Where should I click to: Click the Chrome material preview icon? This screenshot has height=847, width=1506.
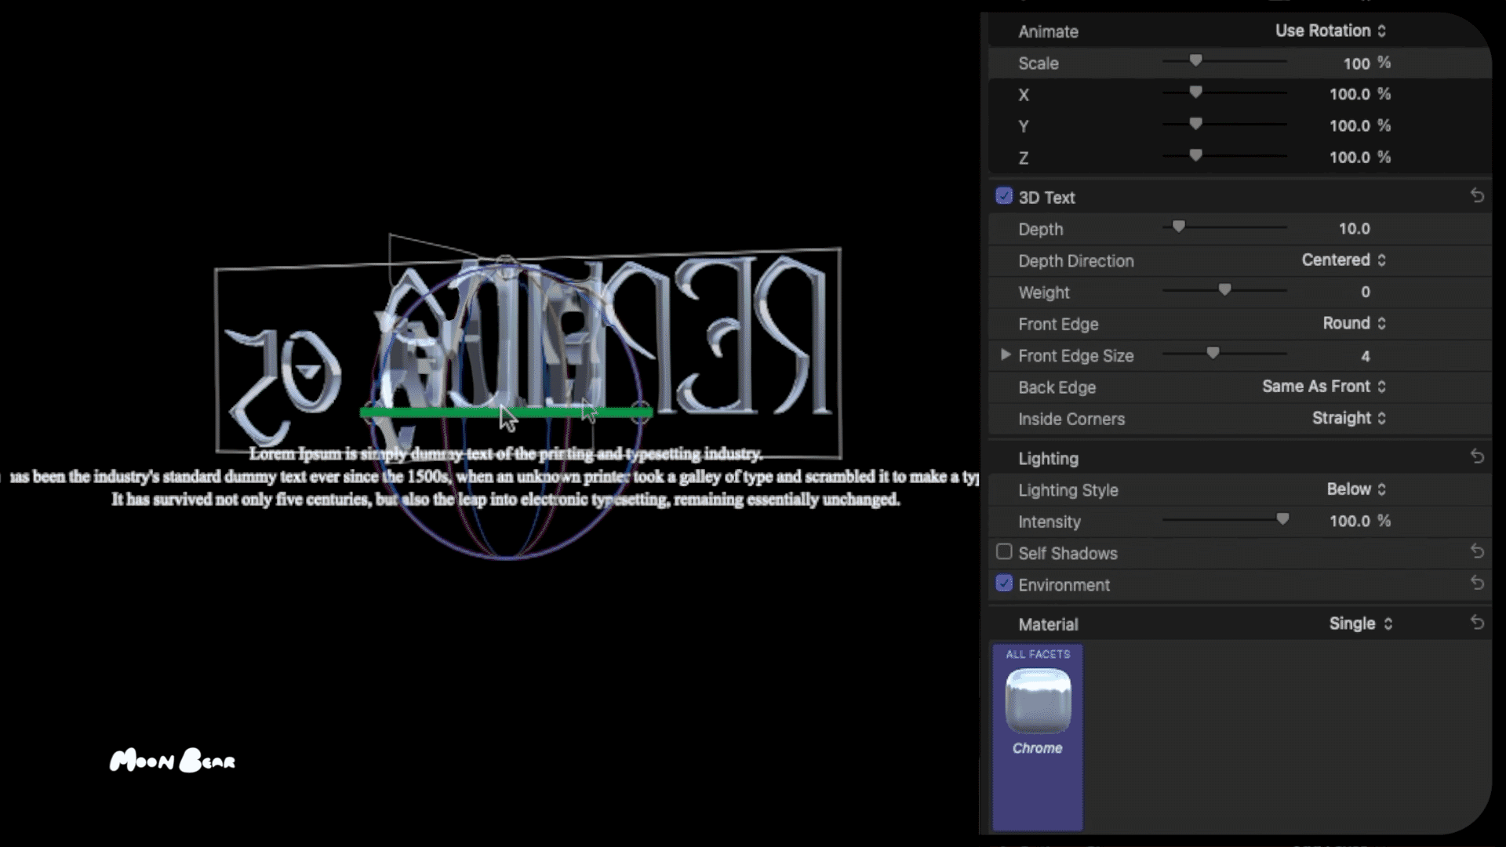(x=1038, y=700)
